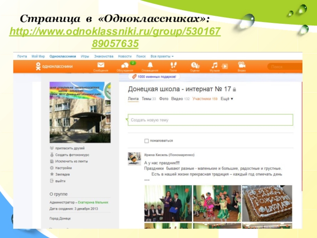The height and width of the screenshot is (238, 317).
Task: Click the Odnoklassniki logo
Action: click(54, 66)
